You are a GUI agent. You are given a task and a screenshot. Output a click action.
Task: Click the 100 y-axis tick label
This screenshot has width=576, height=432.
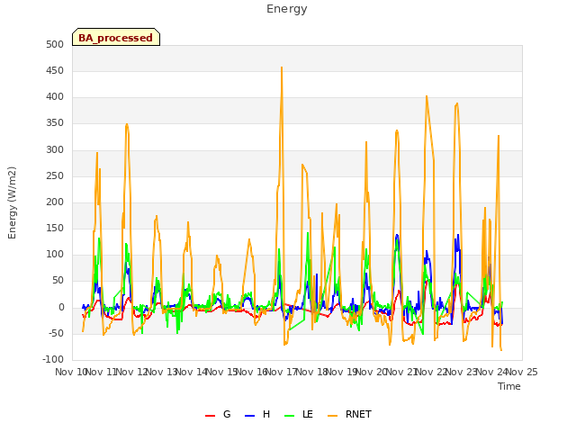tap(55, 254)
